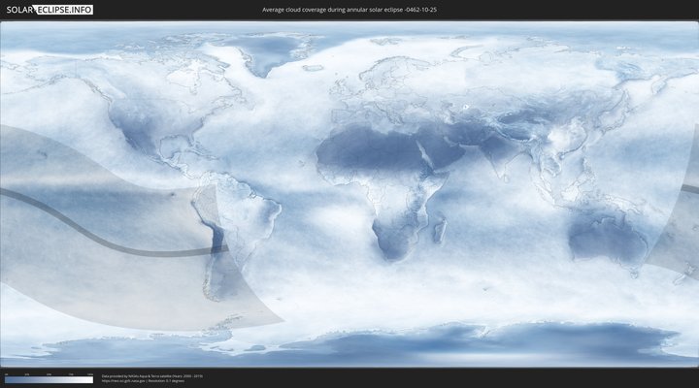Click Madagascar island on the map

[x=440, y=230]
